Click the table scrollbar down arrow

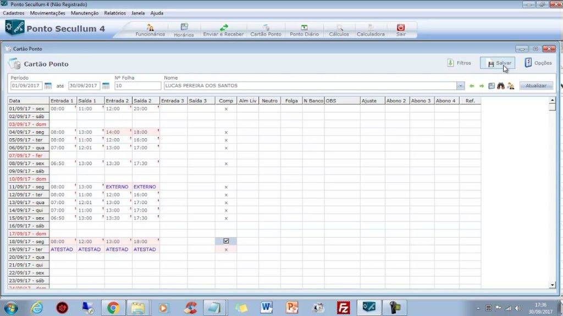(552, 285)
